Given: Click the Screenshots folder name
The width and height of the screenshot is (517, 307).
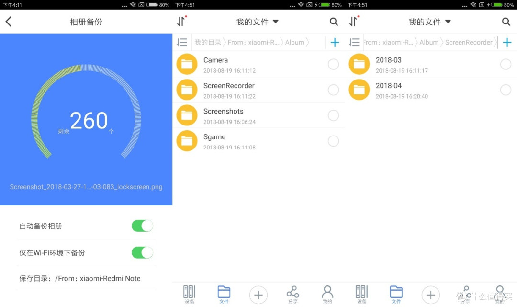Looking at the screenshot, I should [223, 111].
